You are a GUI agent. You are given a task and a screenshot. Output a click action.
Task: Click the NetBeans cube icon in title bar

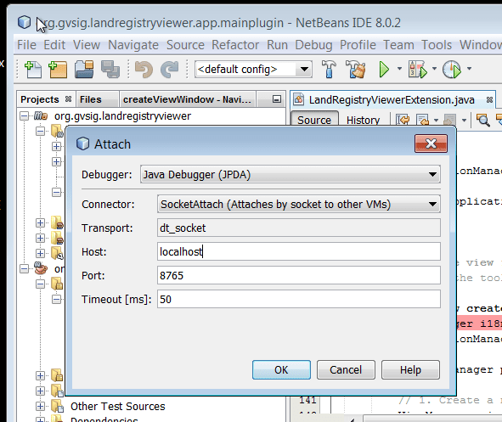click(24, 22)
